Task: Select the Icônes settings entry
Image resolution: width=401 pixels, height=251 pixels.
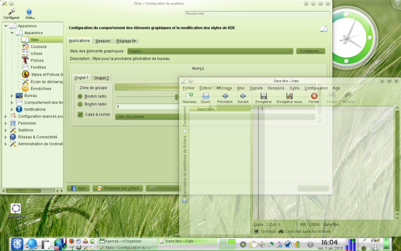Action: pyautogui.click(x=36, y=53)
